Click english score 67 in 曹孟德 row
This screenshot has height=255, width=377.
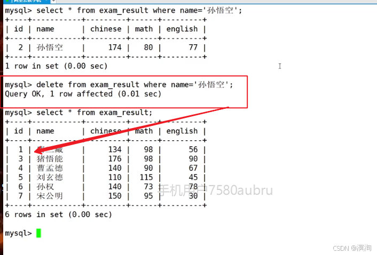click(193, 168)
